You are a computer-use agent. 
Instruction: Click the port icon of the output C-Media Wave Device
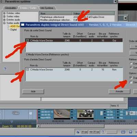(27, 40)
